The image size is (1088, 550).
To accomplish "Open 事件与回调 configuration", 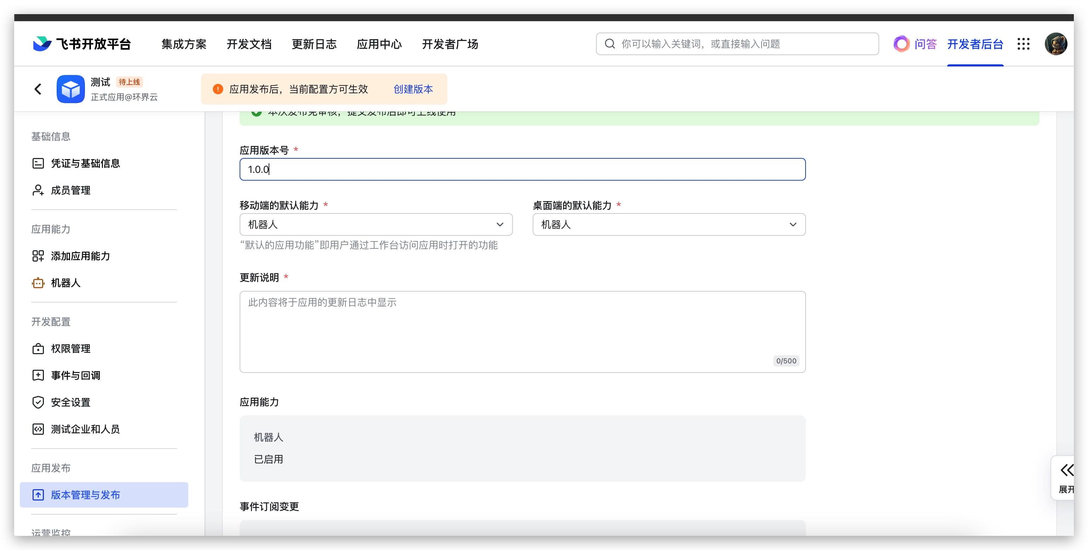I will point(75,375).
